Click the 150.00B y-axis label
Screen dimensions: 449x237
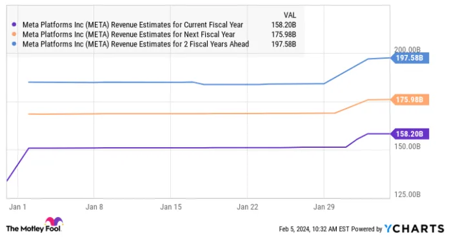[408, 147]
